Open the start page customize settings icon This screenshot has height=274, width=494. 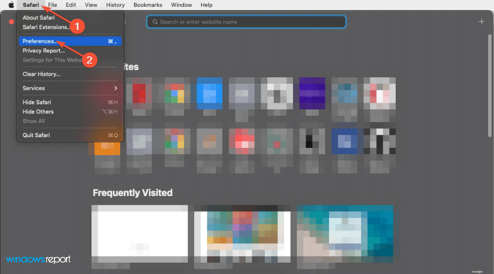coord(478,271)
